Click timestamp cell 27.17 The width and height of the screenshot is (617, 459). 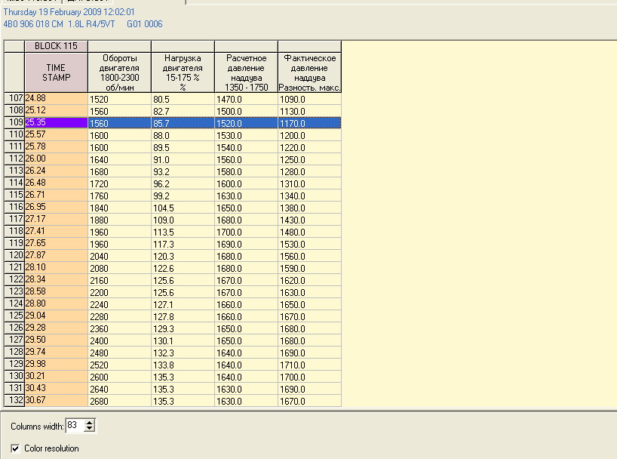tap(57, 220)
